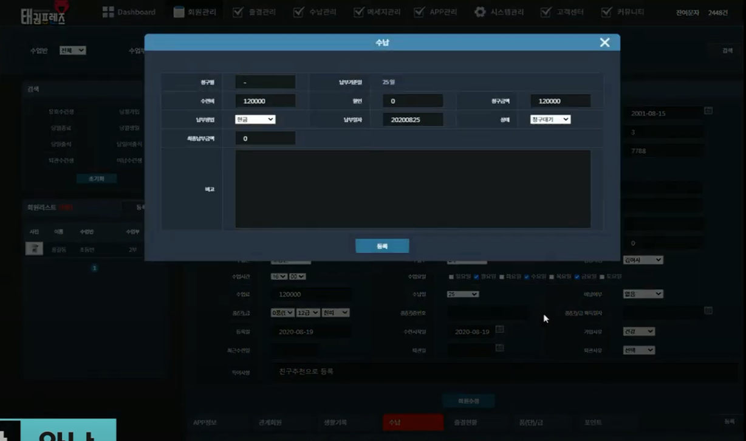Expand the 수납일 dropdown showing 25

point(462,294)
